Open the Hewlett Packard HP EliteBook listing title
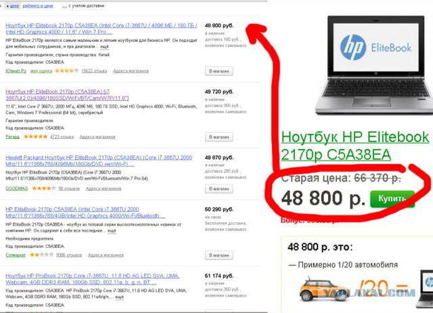The image size is (433, 313). pyautogui.click(x=99, y=161)
